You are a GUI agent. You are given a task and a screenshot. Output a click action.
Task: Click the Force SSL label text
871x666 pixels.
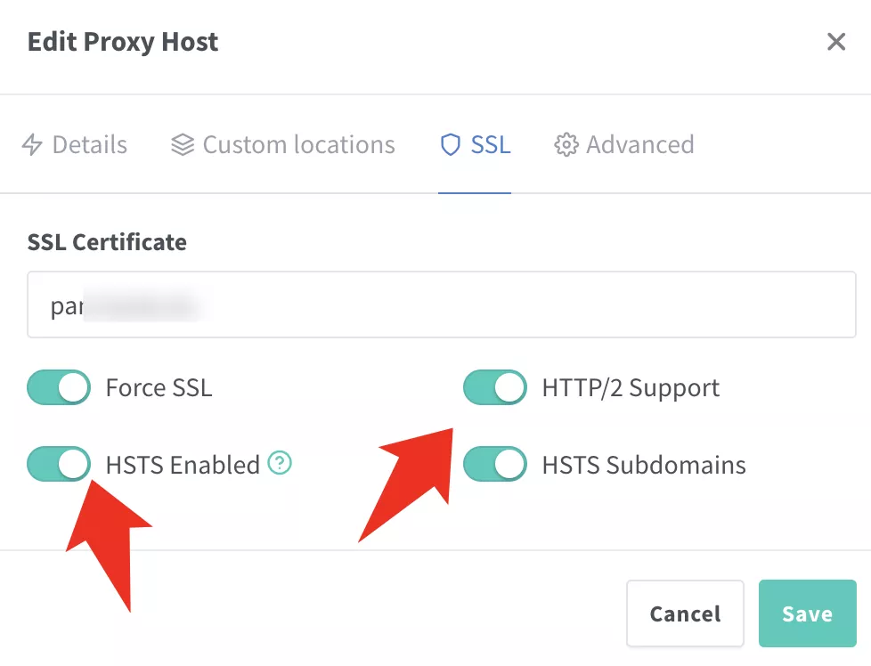point(159,387)
